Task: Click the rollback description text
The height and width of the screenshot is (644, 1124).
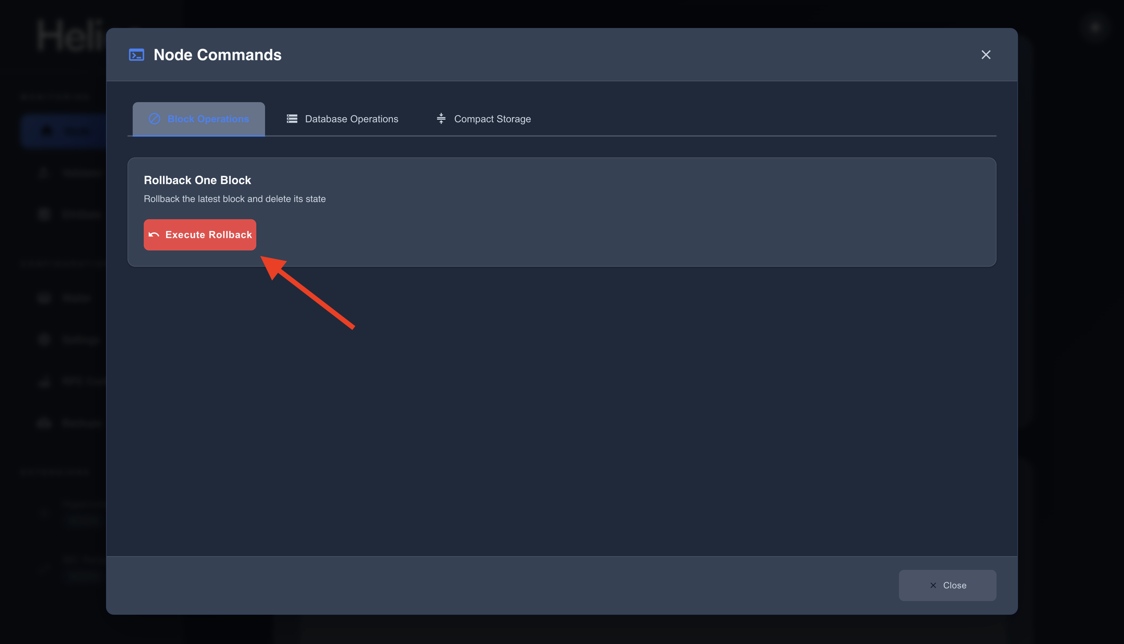Action: click(x=234, y=199)
